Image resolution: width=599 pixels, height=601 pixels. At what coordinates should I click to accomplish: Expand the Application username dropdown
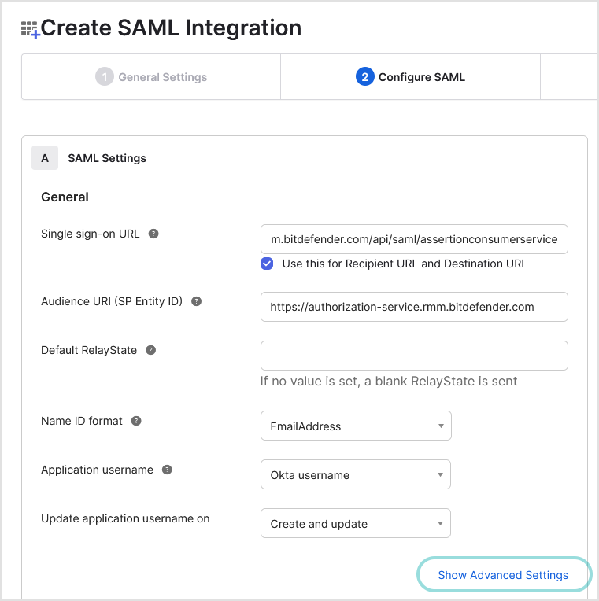pos(356,474)
